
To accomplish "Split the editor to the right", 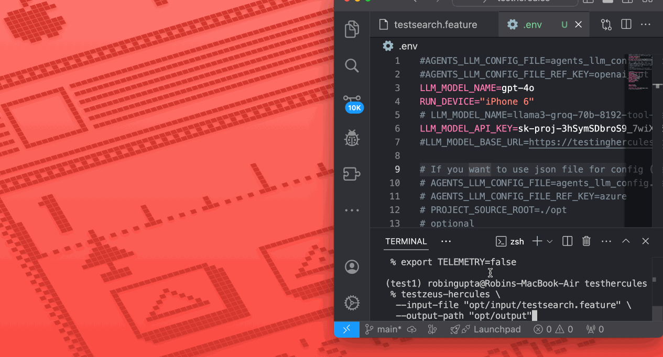I will pyautogui.click(x=626, y=25).
